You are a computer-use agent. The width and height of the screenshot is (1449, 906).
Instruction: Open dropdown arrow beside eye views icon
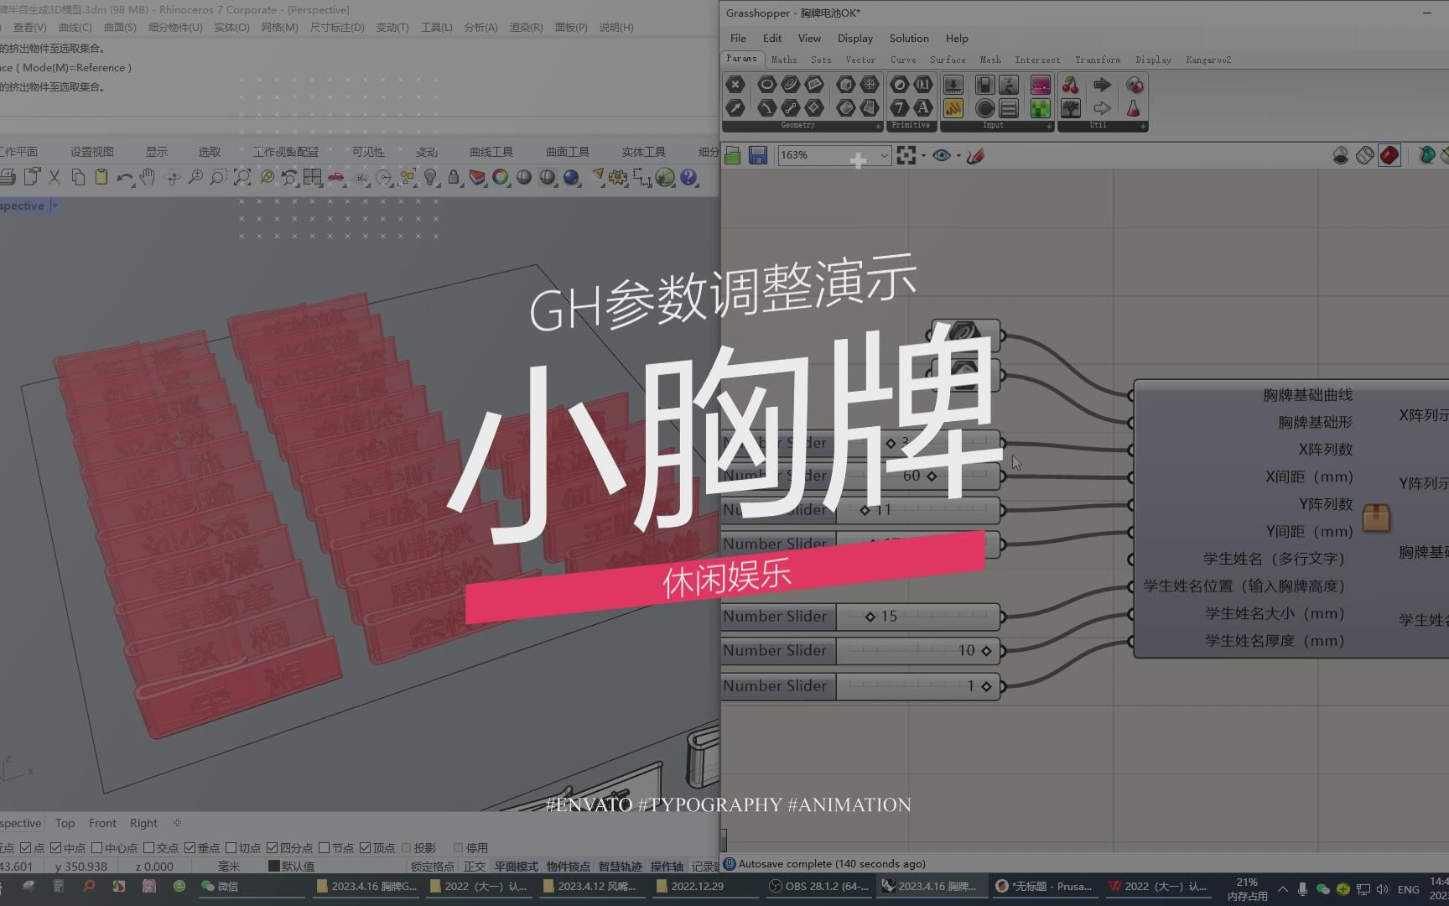click(x=958, y=155)
